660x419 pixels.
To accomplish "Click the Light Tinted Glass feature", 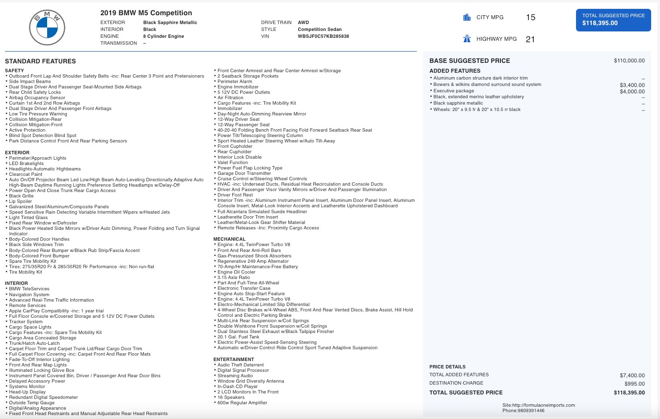I will 27,218.
